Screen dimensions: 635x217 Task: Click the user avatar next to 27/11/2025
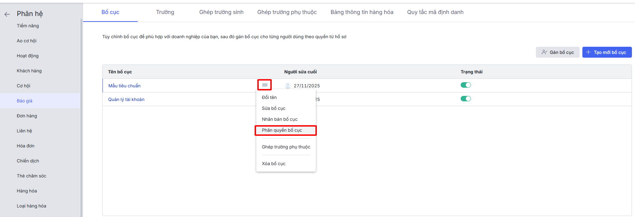click(288, 86)
